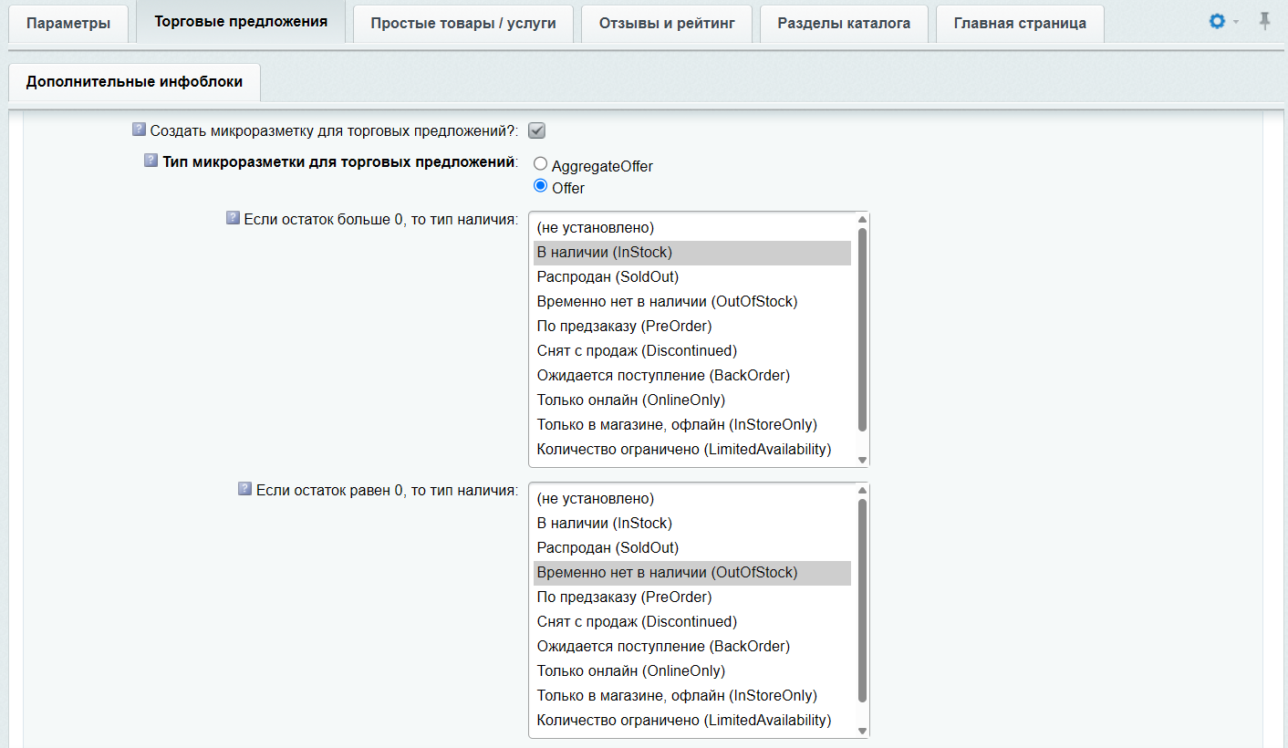Show help hint for 'Тип микроразметки' option
Viewport: 1288px width, 748px height.
[151, 161]
